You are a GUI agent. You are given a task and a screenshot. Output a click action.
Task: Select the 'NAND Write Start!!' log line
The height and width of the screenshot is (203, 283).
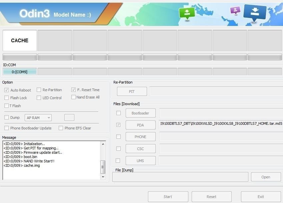29,161
